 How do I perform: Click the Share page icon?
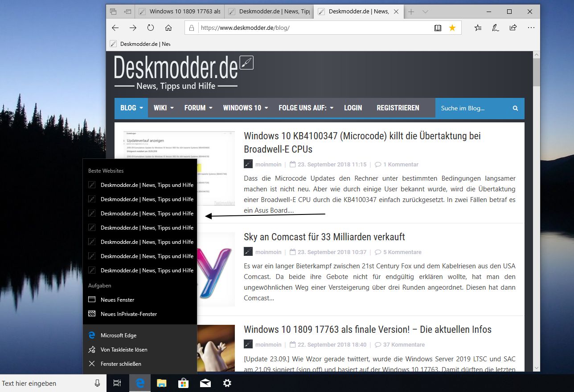click(x=513, y=28)
